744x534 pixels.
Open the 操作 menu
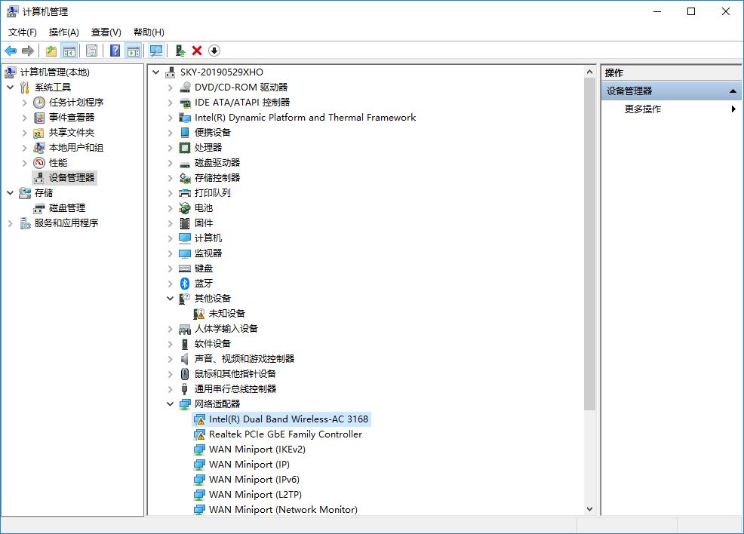click(x=64, y=32)
